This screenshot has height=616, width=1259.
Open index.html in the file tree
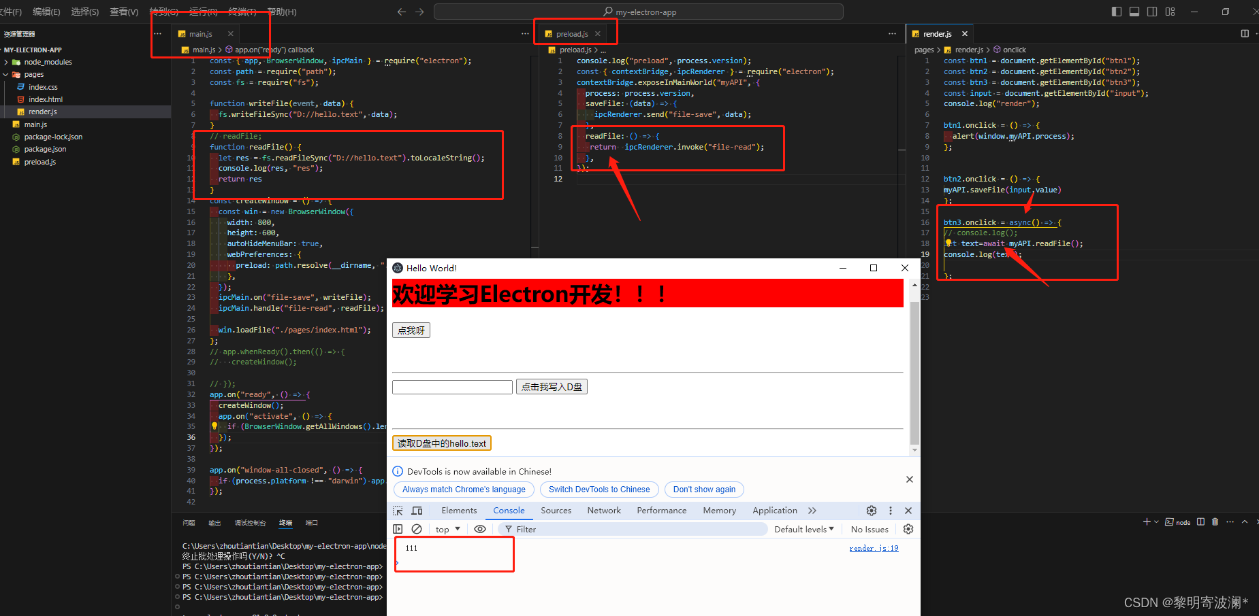(x=46, y=99)
